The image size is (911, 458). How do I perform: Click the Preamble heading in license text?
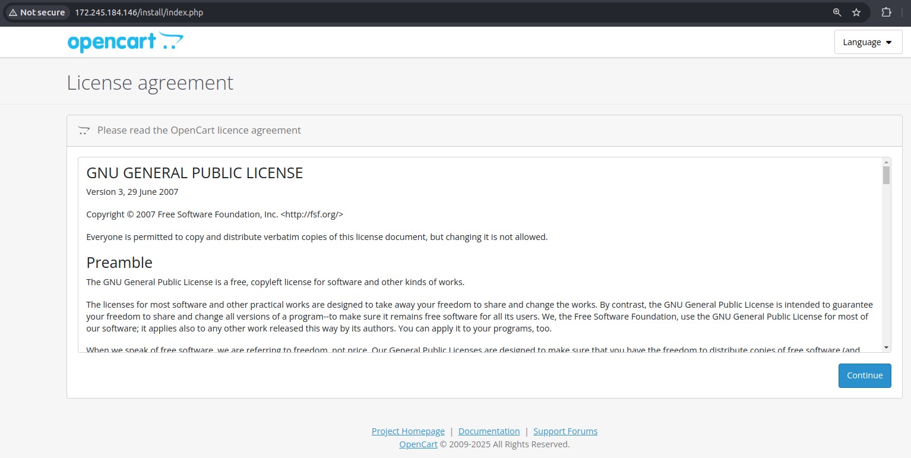click(119, 263)
